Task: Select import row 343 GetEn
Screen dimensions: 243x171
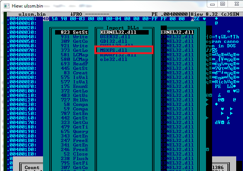Action: (x=74, y=136)
